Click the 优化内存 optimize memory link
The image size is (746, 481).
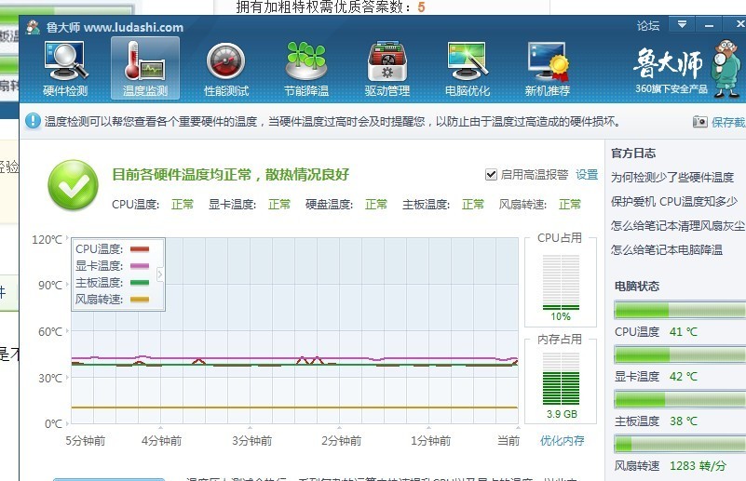(562, 441)
